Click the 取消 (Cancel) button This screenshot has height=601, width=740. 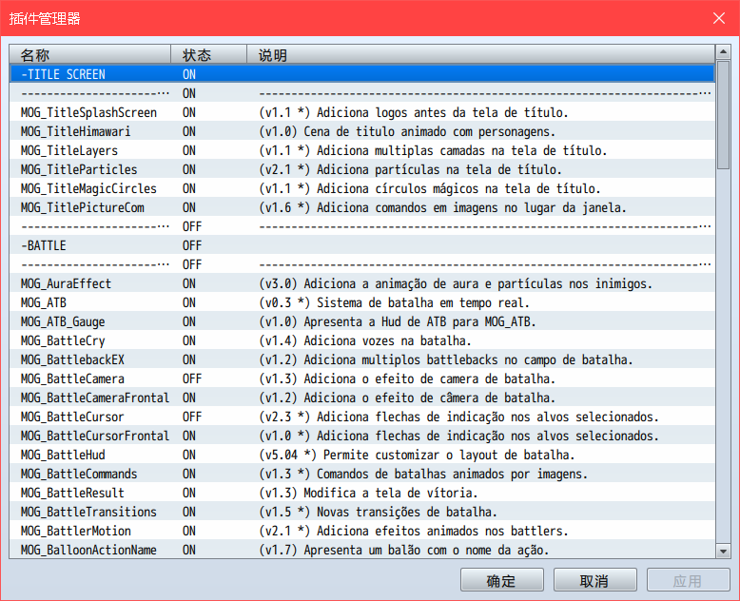tap(594, 580)
